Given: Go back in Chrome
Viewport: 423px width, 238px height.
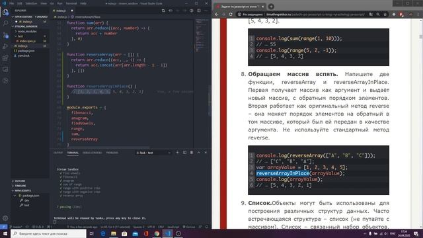Looking at the screenshot, I should (217, 15).
